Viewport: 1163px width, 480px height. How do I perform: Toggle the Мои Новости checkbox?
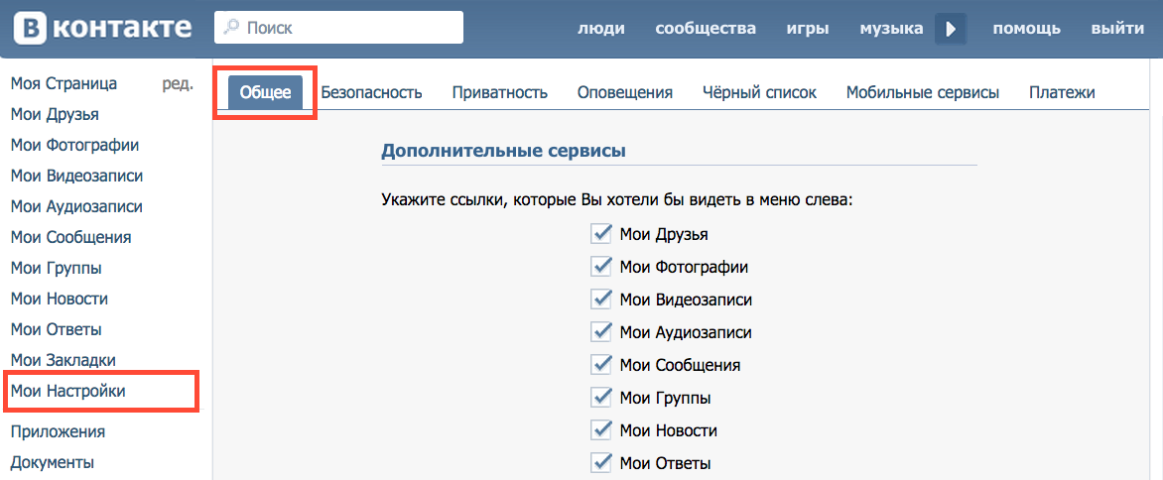point(600,429)
